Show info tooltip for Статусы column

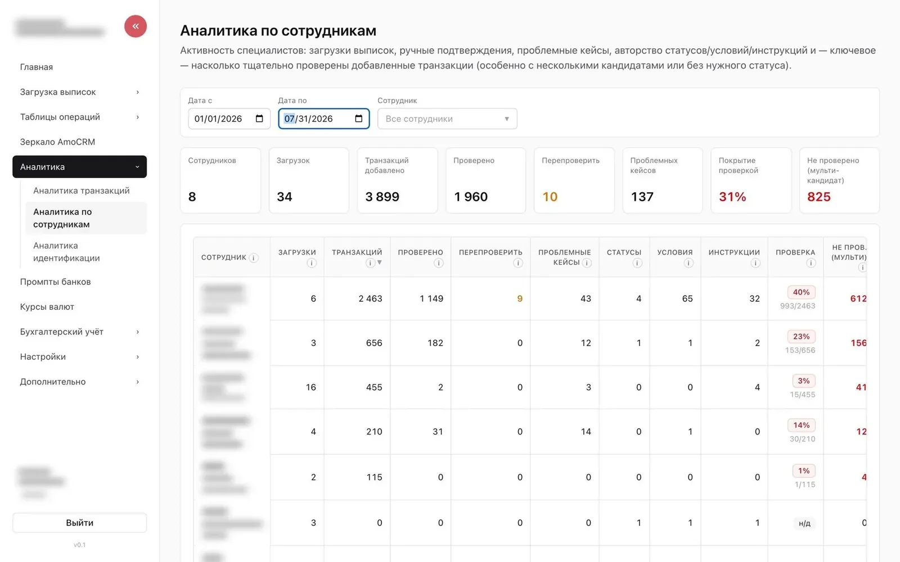click(x=637, y=263)
